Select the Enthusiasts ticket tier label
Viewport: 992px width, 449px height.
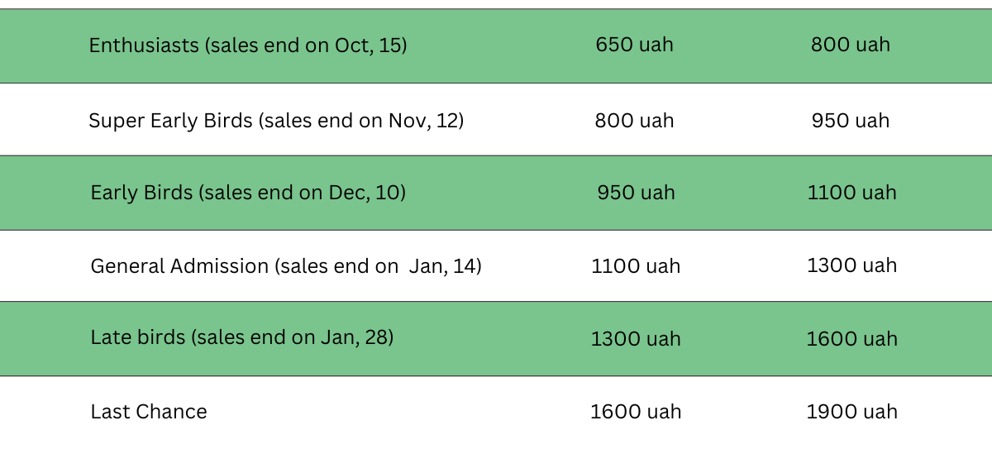point(248,45)
